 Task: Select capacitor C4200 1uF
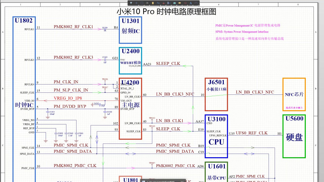click(x=105, y=112)
